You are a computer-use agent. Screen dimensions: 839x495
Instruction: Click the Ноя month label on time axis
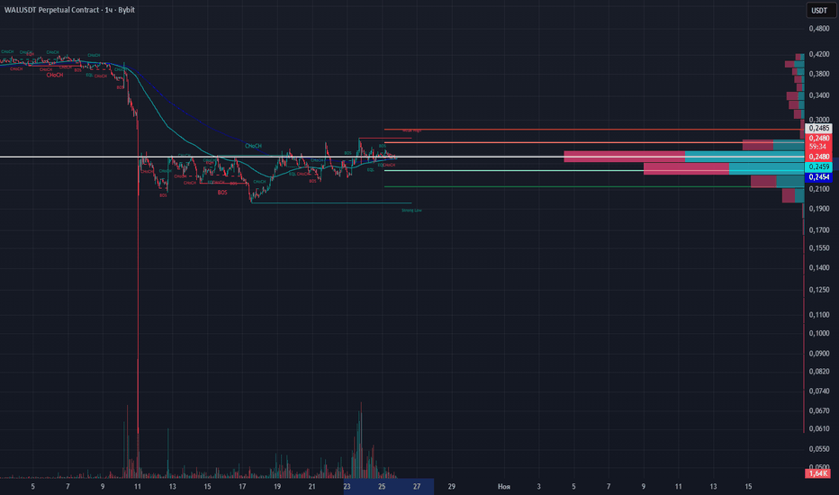point(503,486)
